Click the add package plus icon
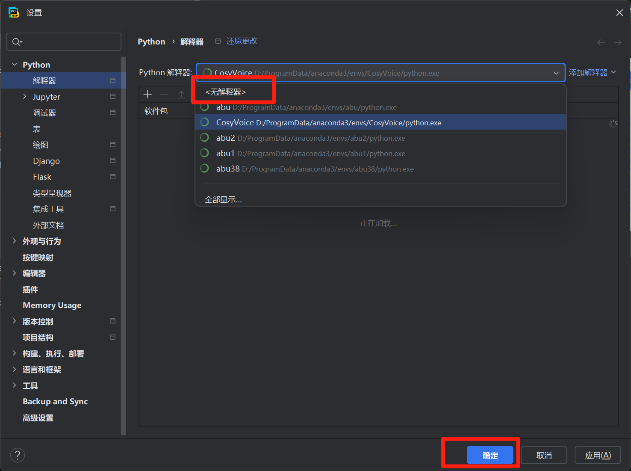This screenshot has width=631, height=471. (x=148, y=94)
